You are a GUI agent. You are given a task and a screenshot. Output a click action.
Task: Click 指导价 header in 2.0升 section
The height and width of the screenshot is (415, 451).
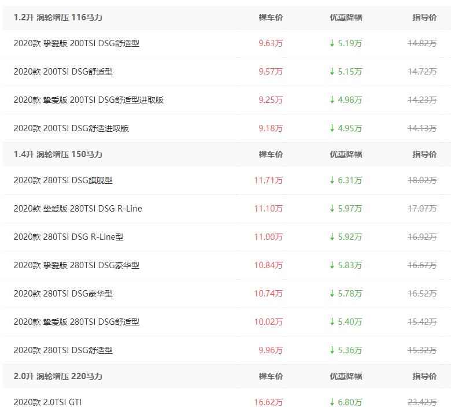[424, 376]
